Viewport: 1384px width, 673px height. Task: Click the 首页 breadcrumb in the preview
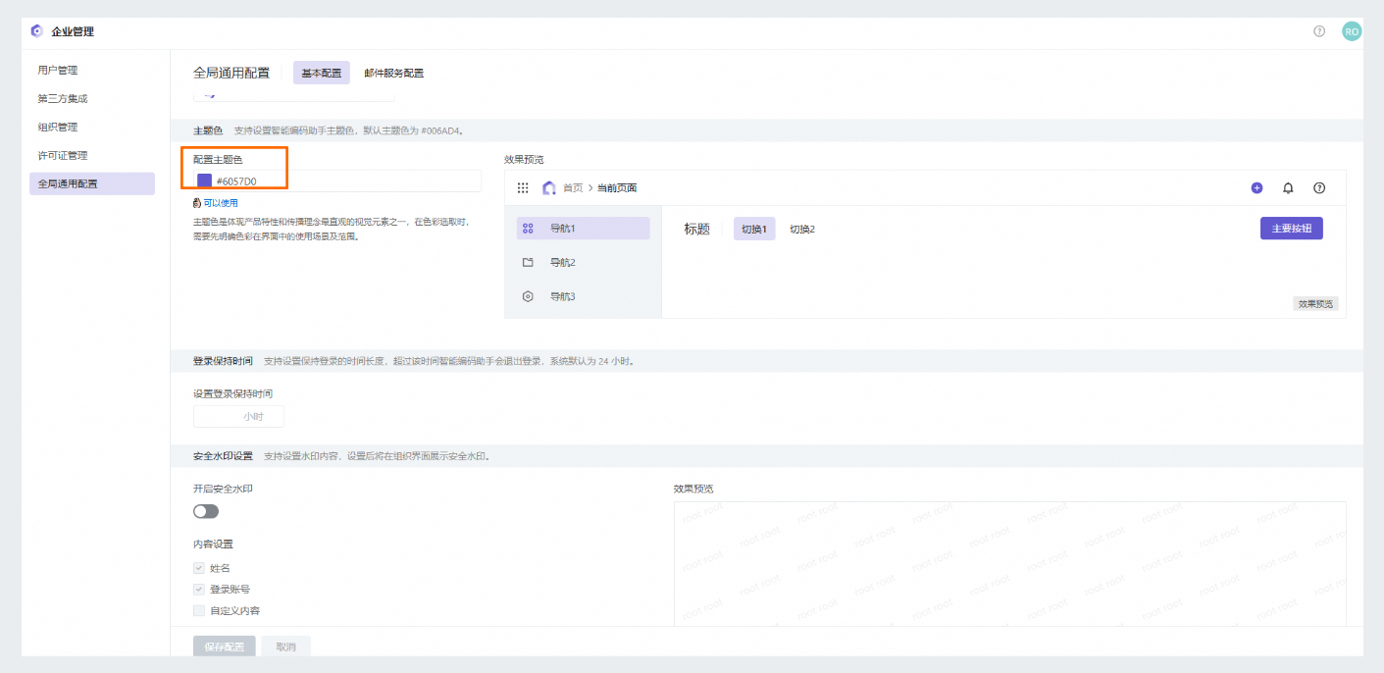coord(573,187)
